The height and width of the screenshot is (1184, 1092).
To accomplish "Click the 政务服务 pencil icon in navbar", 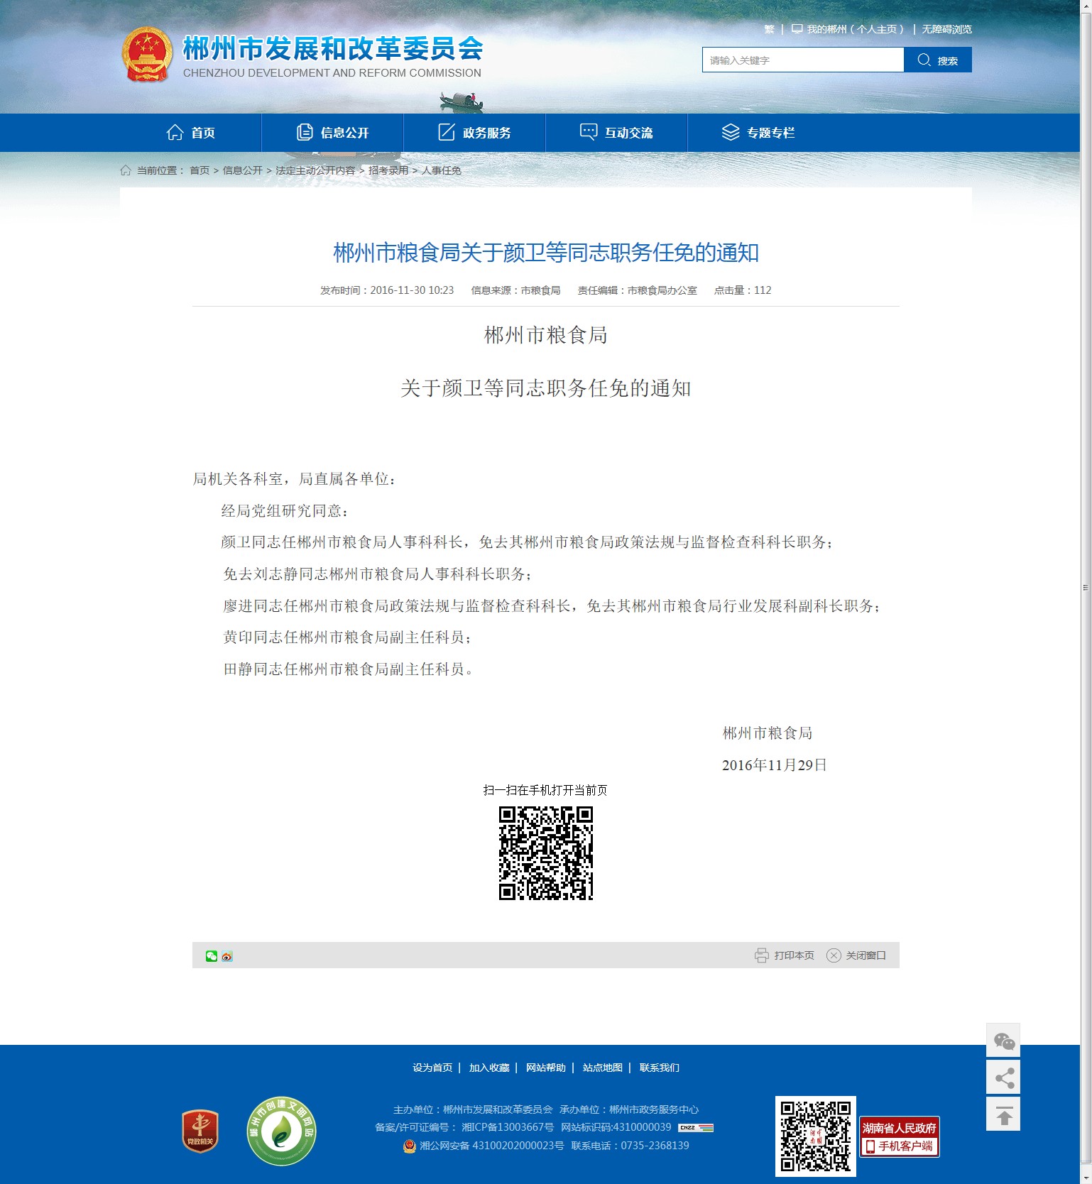I will (x=447, y=132).
